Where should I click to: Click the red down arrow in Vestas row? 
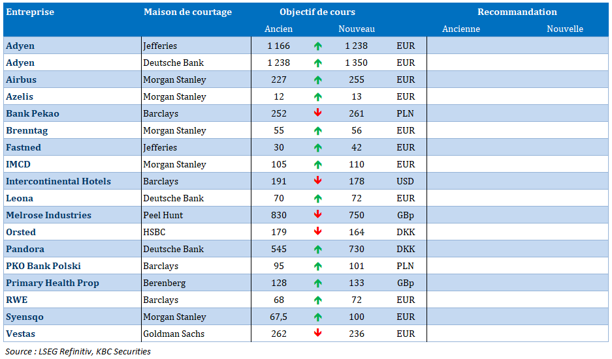point(317,334)
